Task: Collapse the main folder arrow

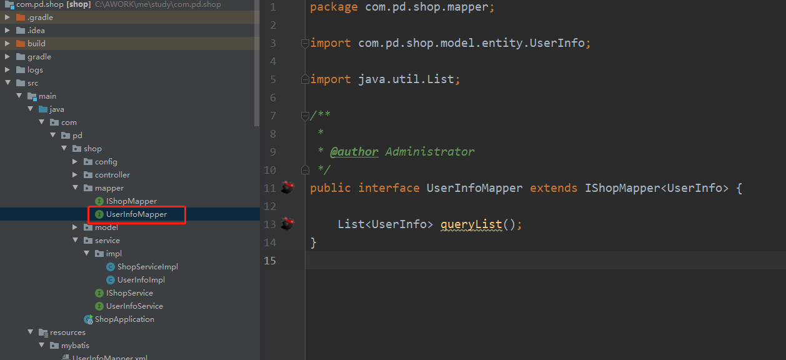Action: (x=19, y=96)
